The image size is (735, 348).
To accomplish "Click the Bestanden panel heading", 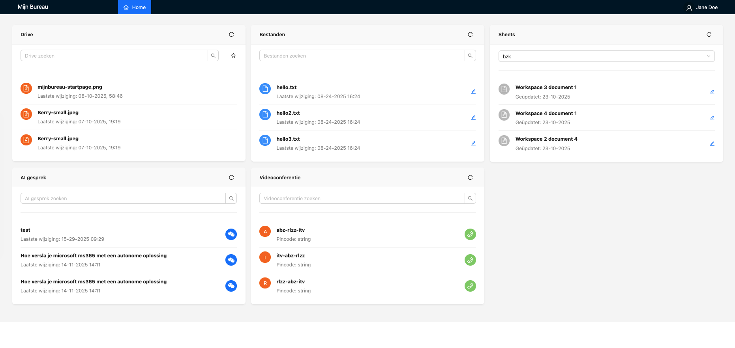I will tap(272, 35).
